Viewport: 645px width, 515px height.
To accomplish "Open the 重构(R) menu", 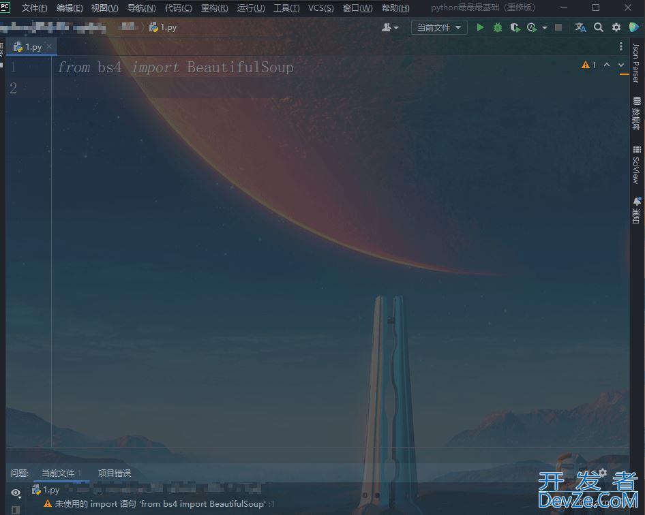I will point(214,7).
